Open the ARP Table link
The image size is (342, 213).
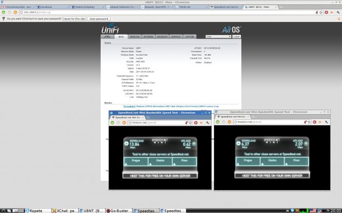click(x=171, y=106)
